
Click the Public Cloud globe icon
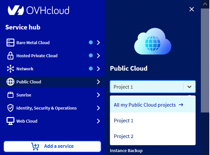[x=10, y=82]
